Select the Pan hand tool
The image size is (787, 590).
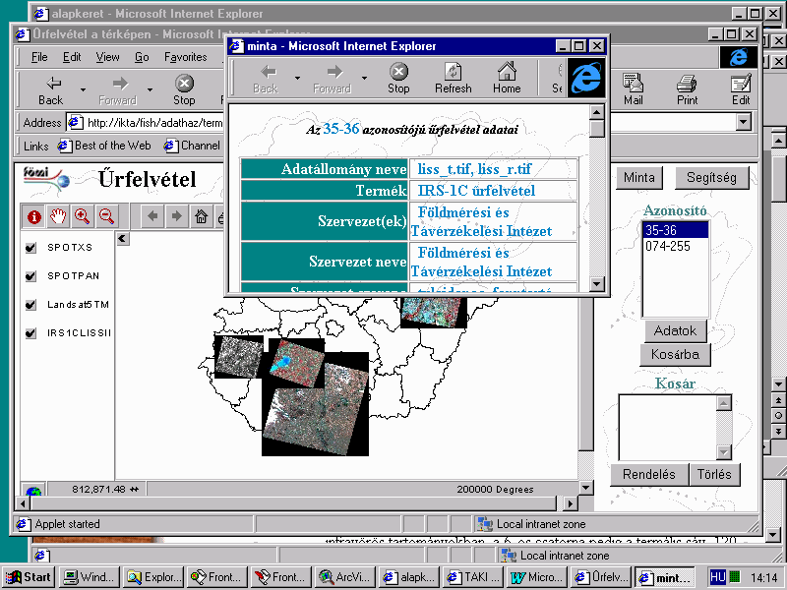click(x=58, y=217)
